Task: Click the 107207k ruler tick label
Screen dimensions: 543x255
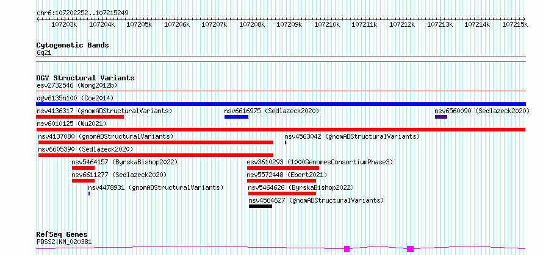Action: pos(214,24)
